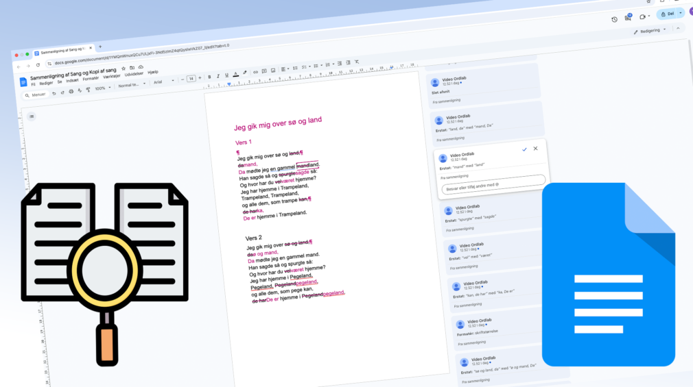The image size is (693, 387).
Task: Open the Udvidelser menu
Action: click(x=134, y=74)
